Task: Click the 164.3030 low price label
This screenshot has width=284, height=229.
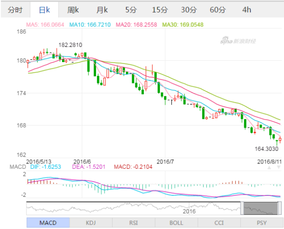Action: pos(266,149)
